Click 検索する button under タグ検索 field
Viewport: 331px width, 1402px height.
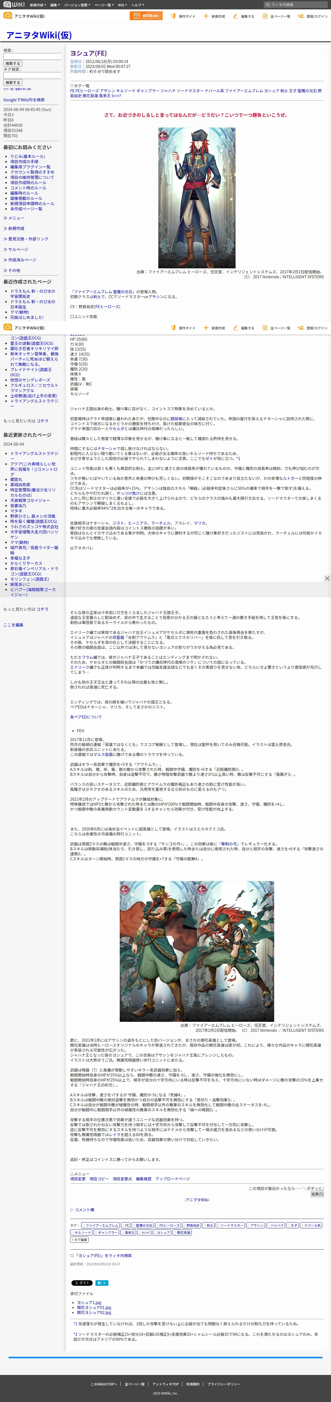coord(12,83)
